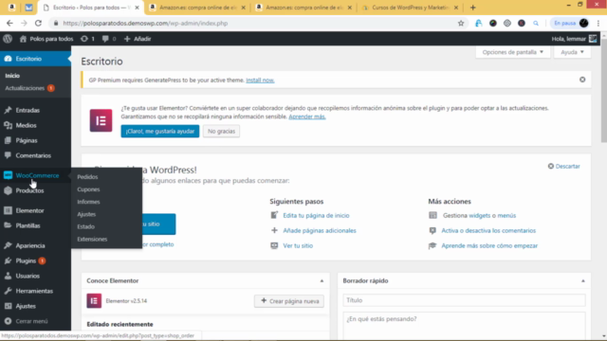Viewport: 607px width, 341px height.
Task: Click the Elementor logo in notice
Action: coord(101,120)
